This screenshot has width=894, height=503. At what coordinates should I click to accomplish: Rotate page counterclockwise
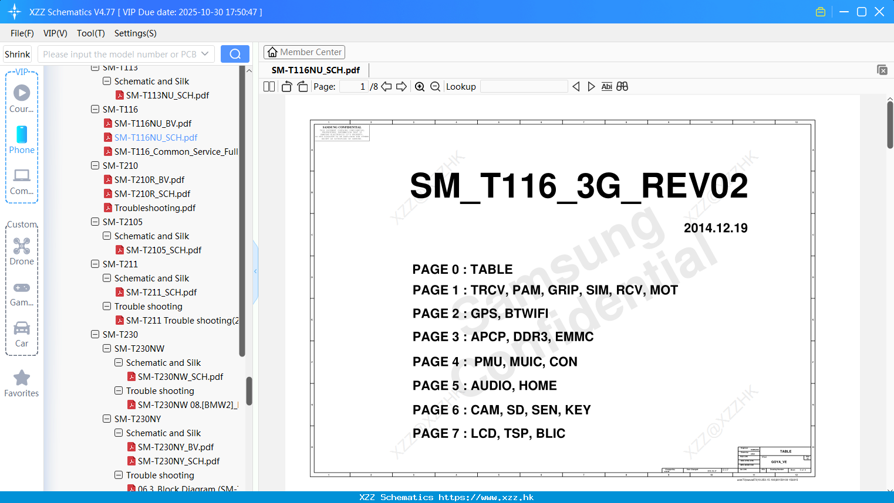tap(286, 87)
